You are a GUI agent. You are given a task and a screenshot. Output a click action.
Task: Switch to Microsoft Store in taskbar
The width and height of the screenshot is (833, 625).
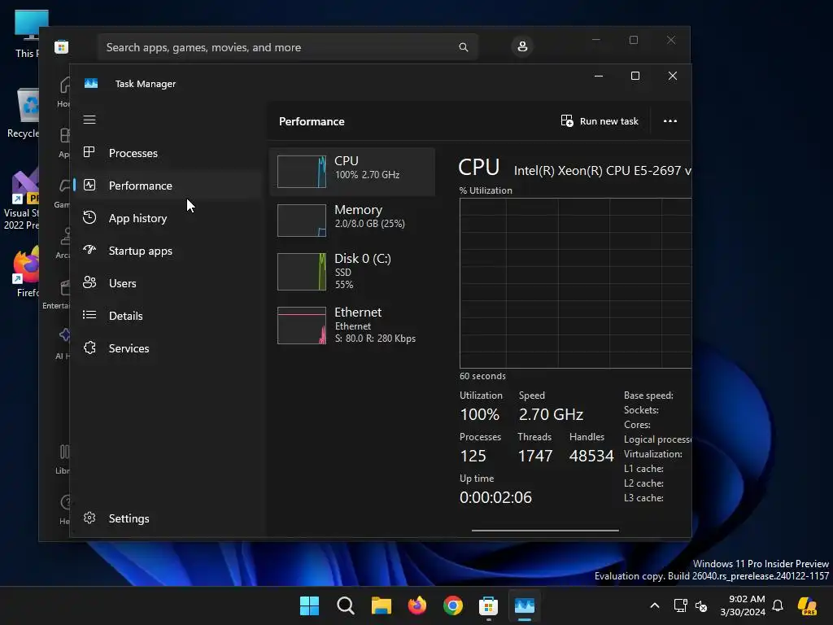point(488,605)
